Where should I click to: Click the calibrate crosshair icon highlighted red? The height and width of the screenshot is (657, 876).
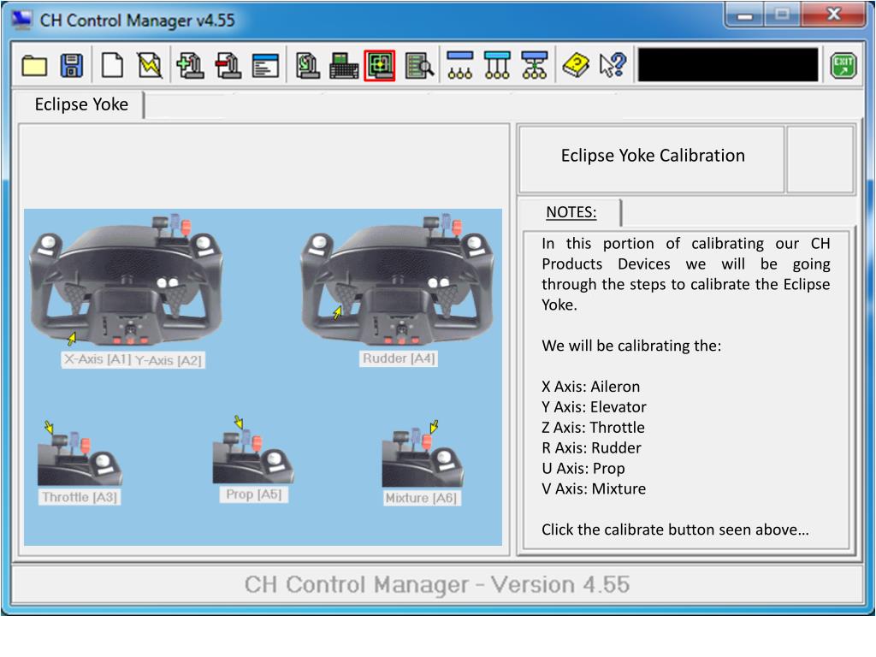[x=379, y=65]
